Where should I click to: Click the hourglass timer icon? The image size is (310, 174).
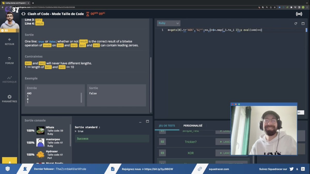click(x=88, y=14)
